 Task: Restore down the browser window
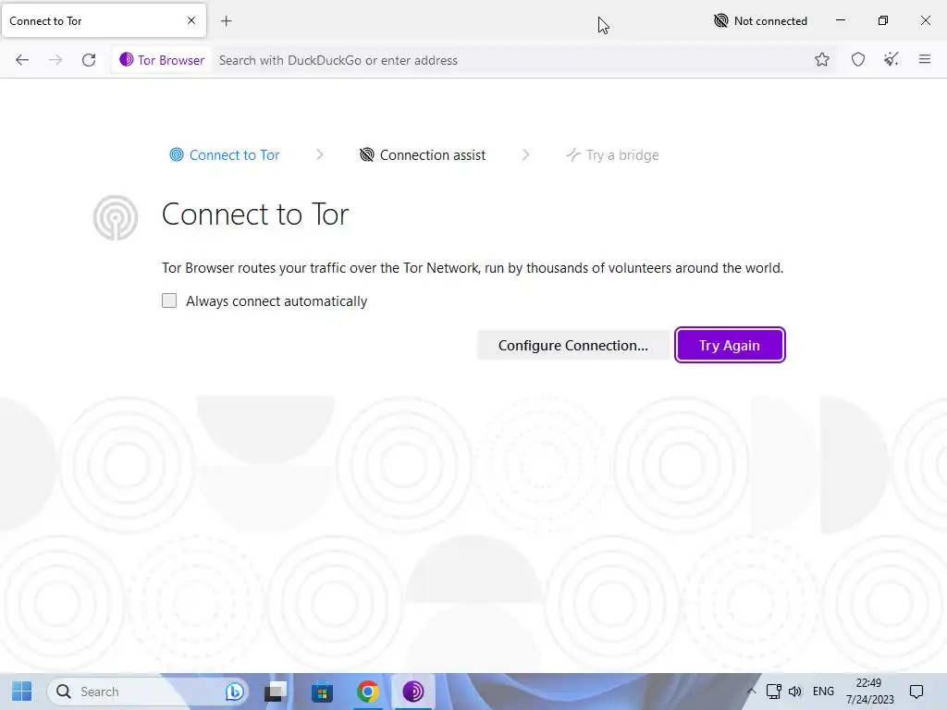(883, 20)
